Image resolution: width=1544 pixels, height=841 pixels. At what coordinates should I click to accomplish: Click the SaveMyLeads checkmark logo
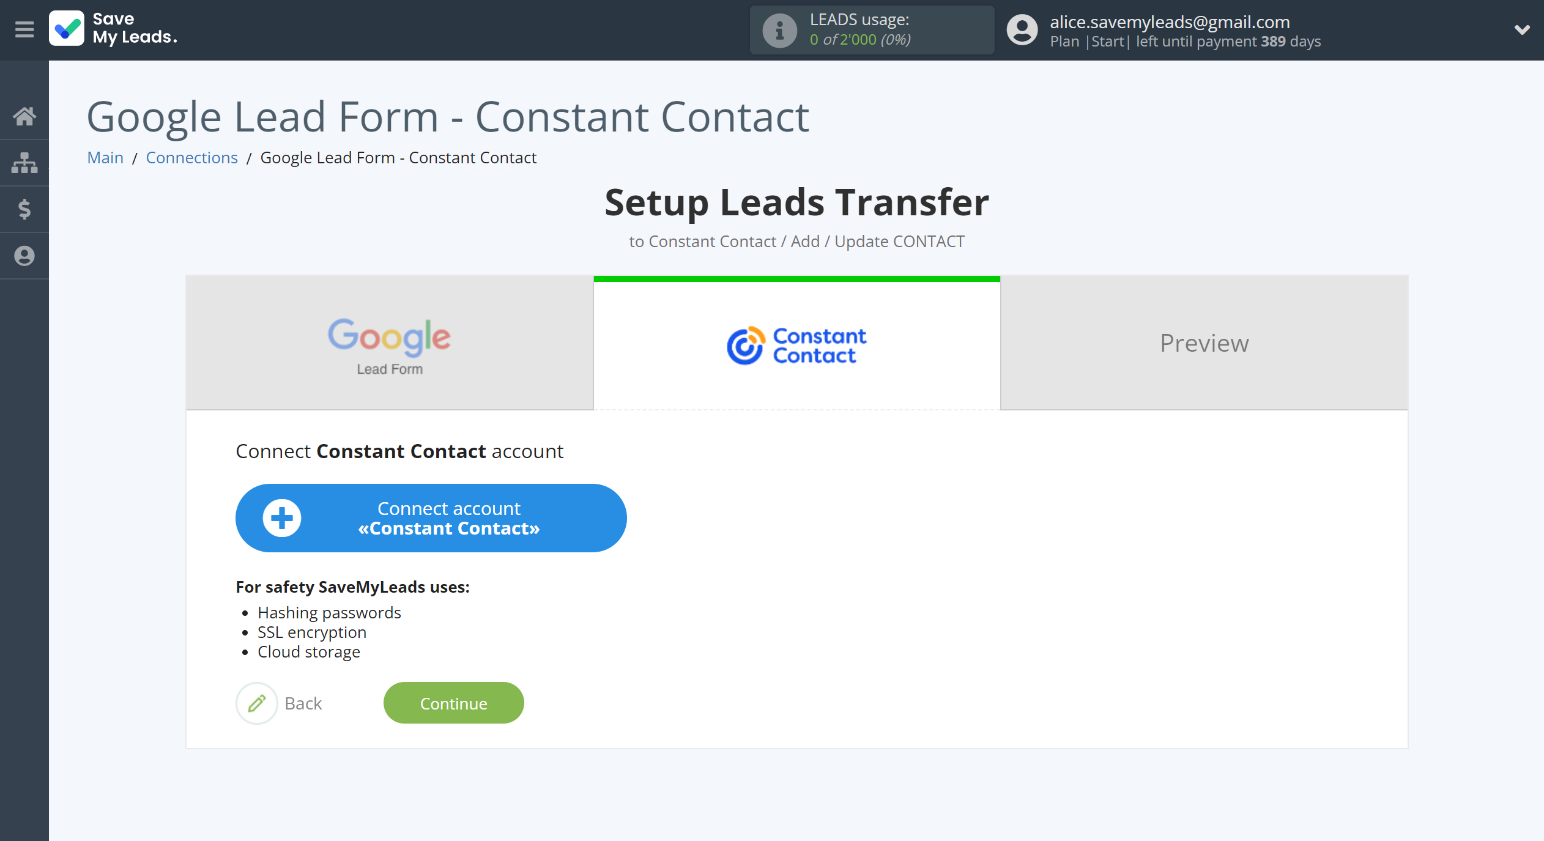[67, 28]
